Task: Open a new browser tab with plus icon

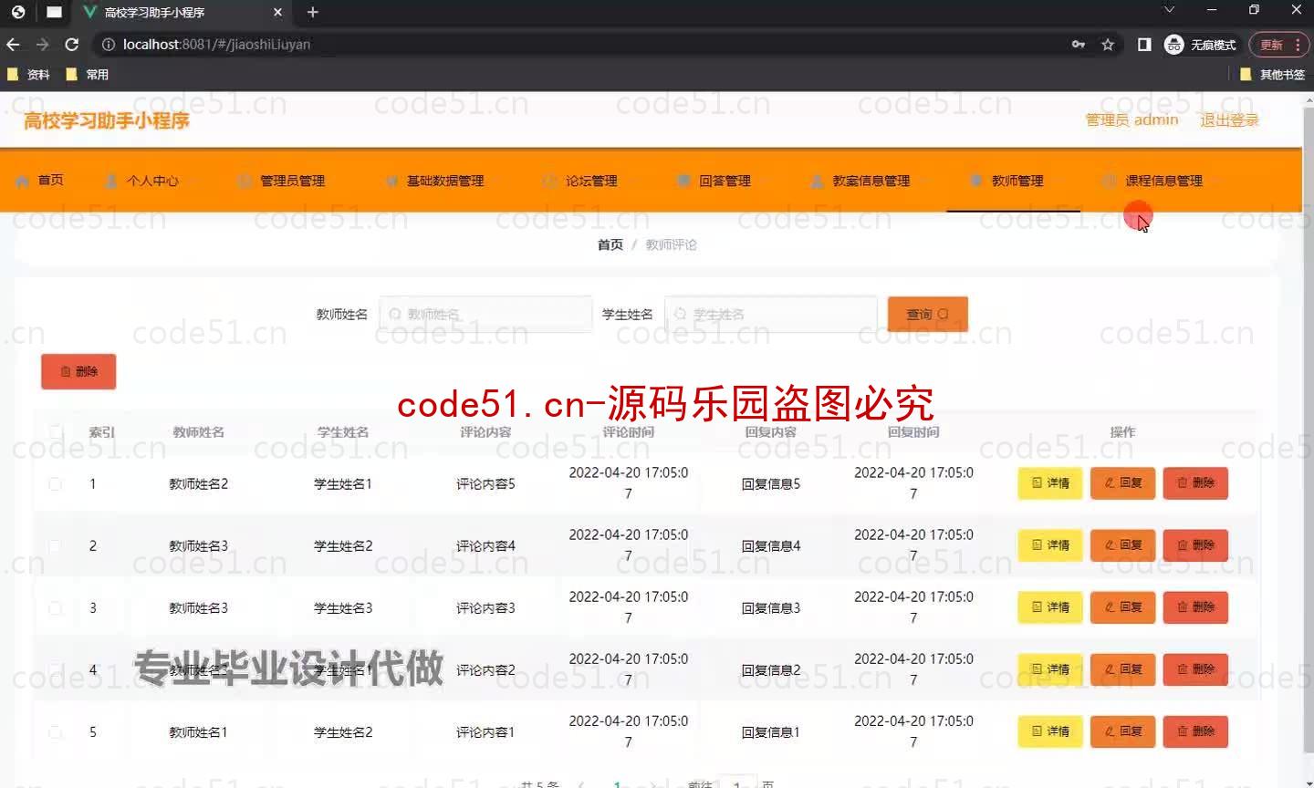Action: 313,12
